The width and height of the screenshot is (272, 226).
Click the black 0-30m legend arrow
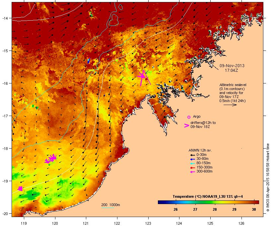tap(193, 155)
